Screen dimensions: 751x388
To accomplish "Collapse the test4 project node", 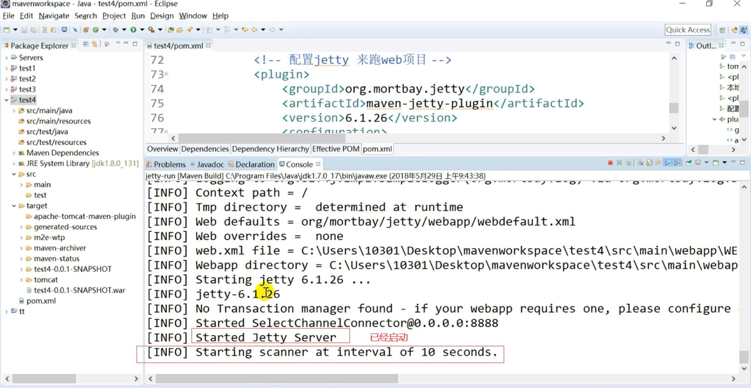I will point(6,100).
